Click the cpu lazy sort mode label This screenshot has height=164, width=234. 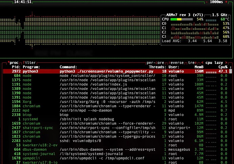pyautogui.click(x=214, y=63)
